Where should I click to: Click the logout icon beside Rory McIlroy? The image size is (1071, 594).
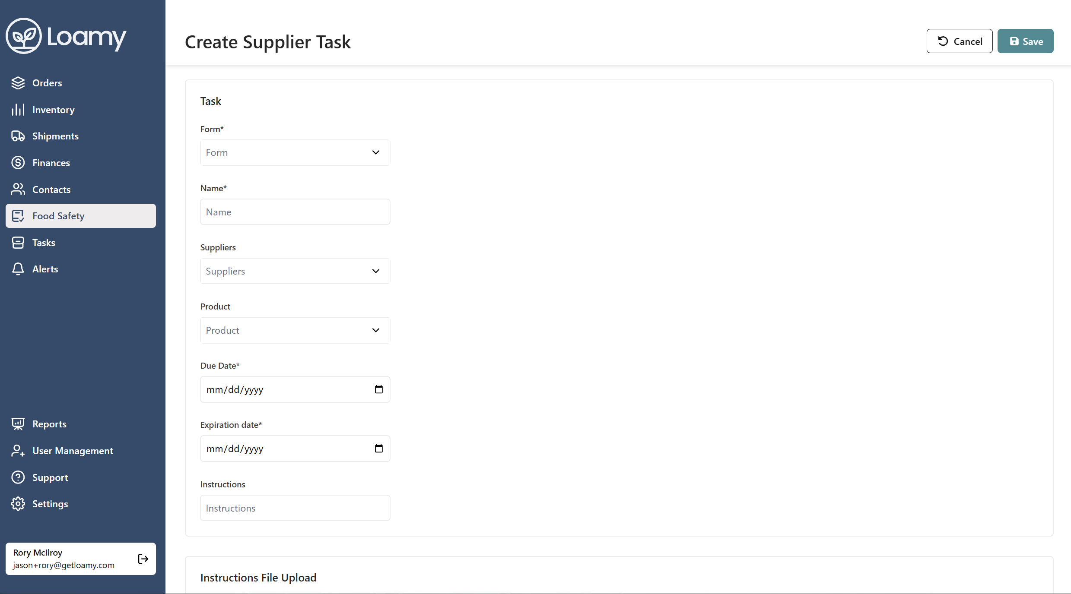click(143, 559)
